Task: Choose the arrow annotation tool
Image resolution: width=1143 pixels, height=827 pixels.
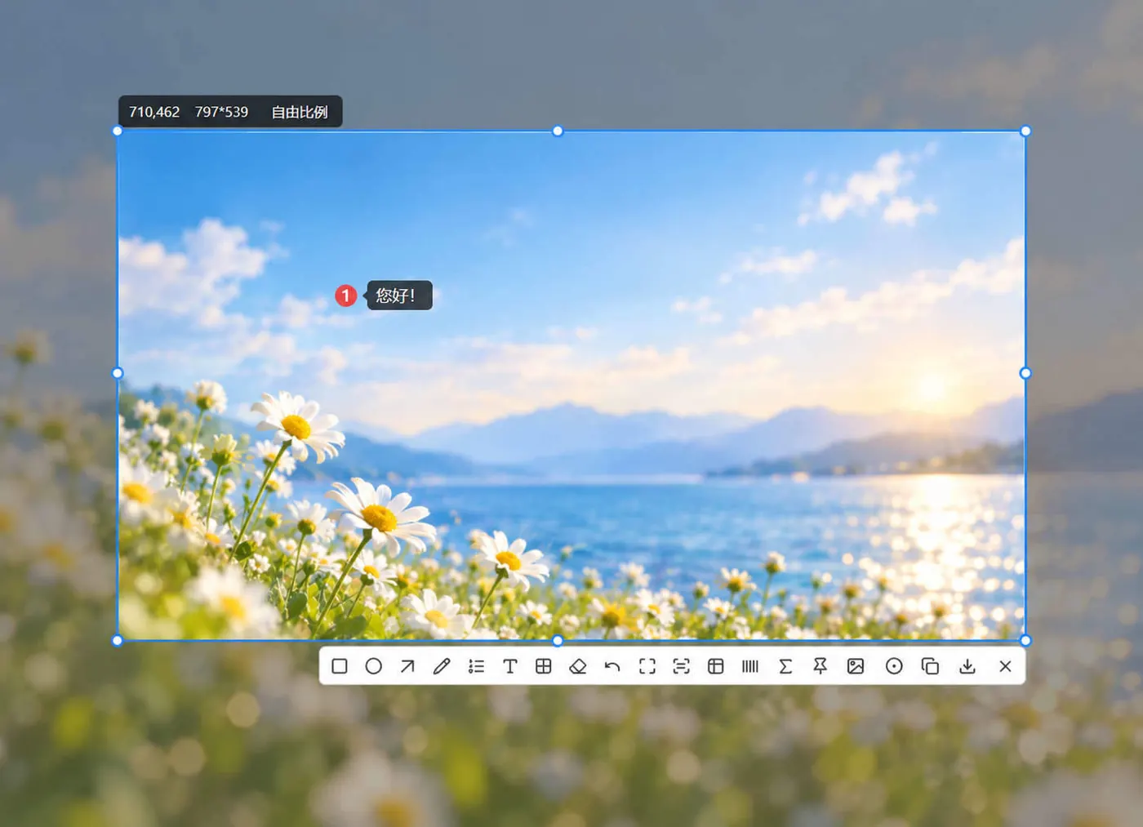Action: point(407,666)
